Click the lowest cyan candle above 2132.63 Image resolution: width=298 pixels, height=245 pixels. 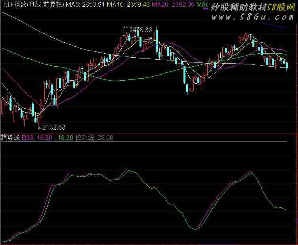pyautogui.click(x=36, y=119)
